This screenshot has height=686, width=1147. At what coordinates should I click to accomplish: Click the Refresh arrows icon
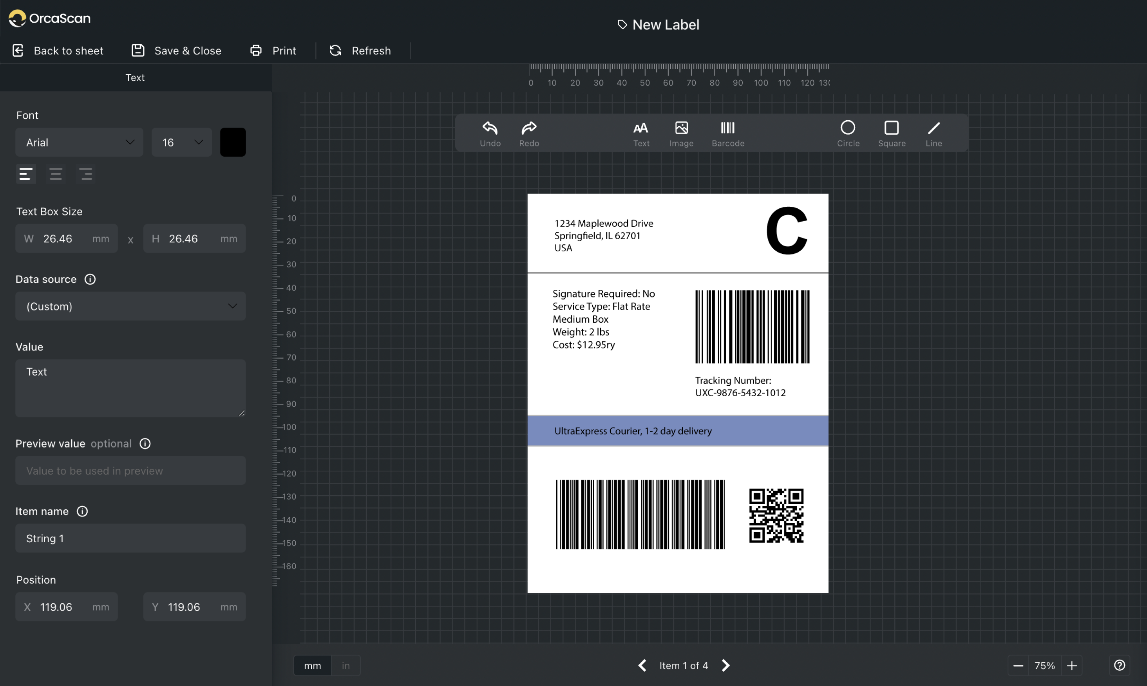335,51
